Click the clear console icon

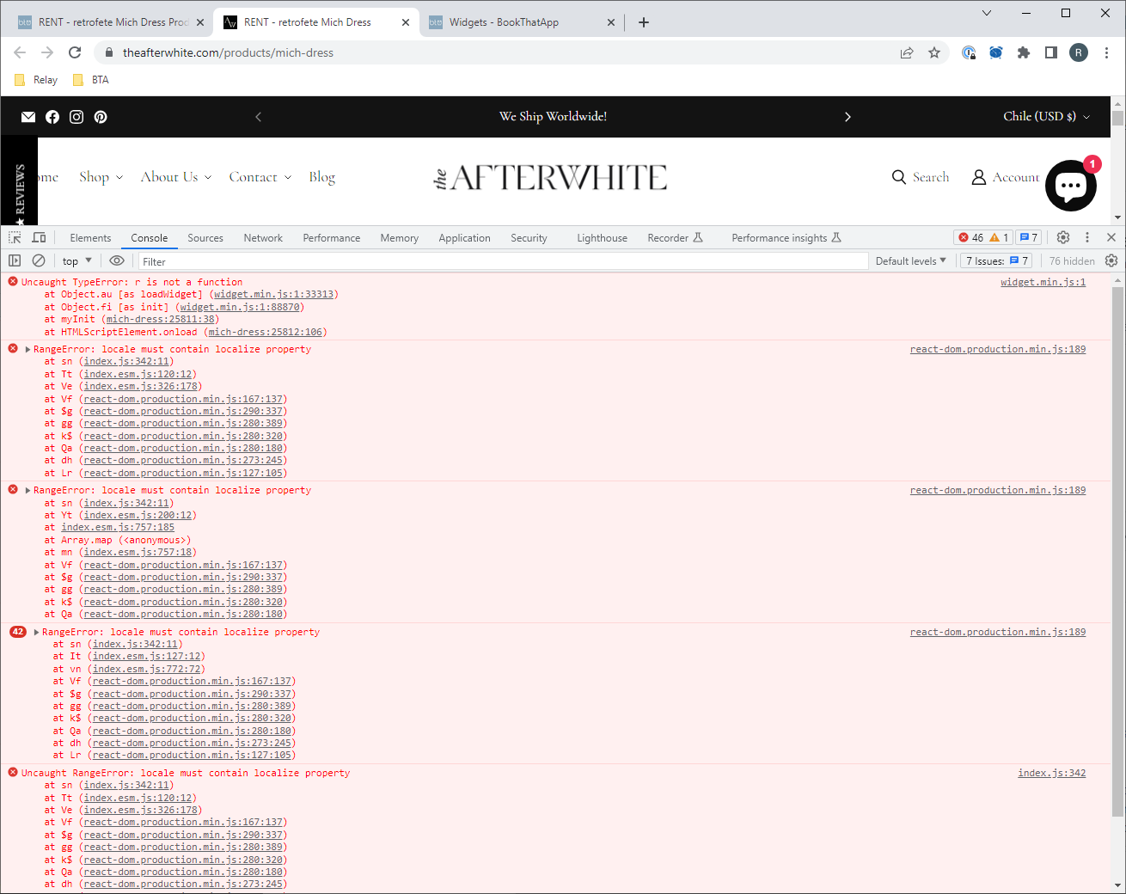(x=39, y=260)
